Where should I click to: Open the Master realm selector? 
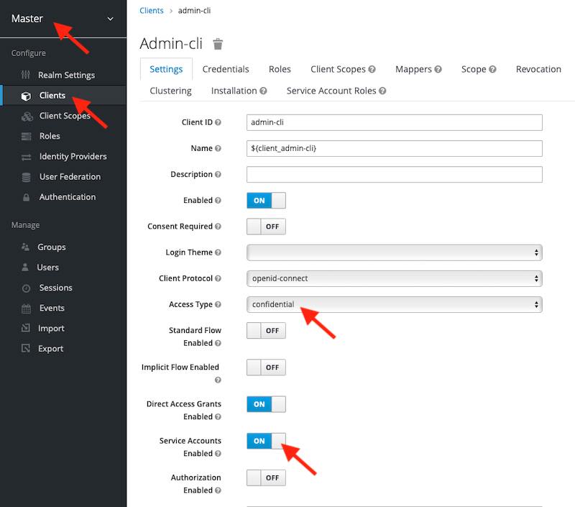click(63, 19)
